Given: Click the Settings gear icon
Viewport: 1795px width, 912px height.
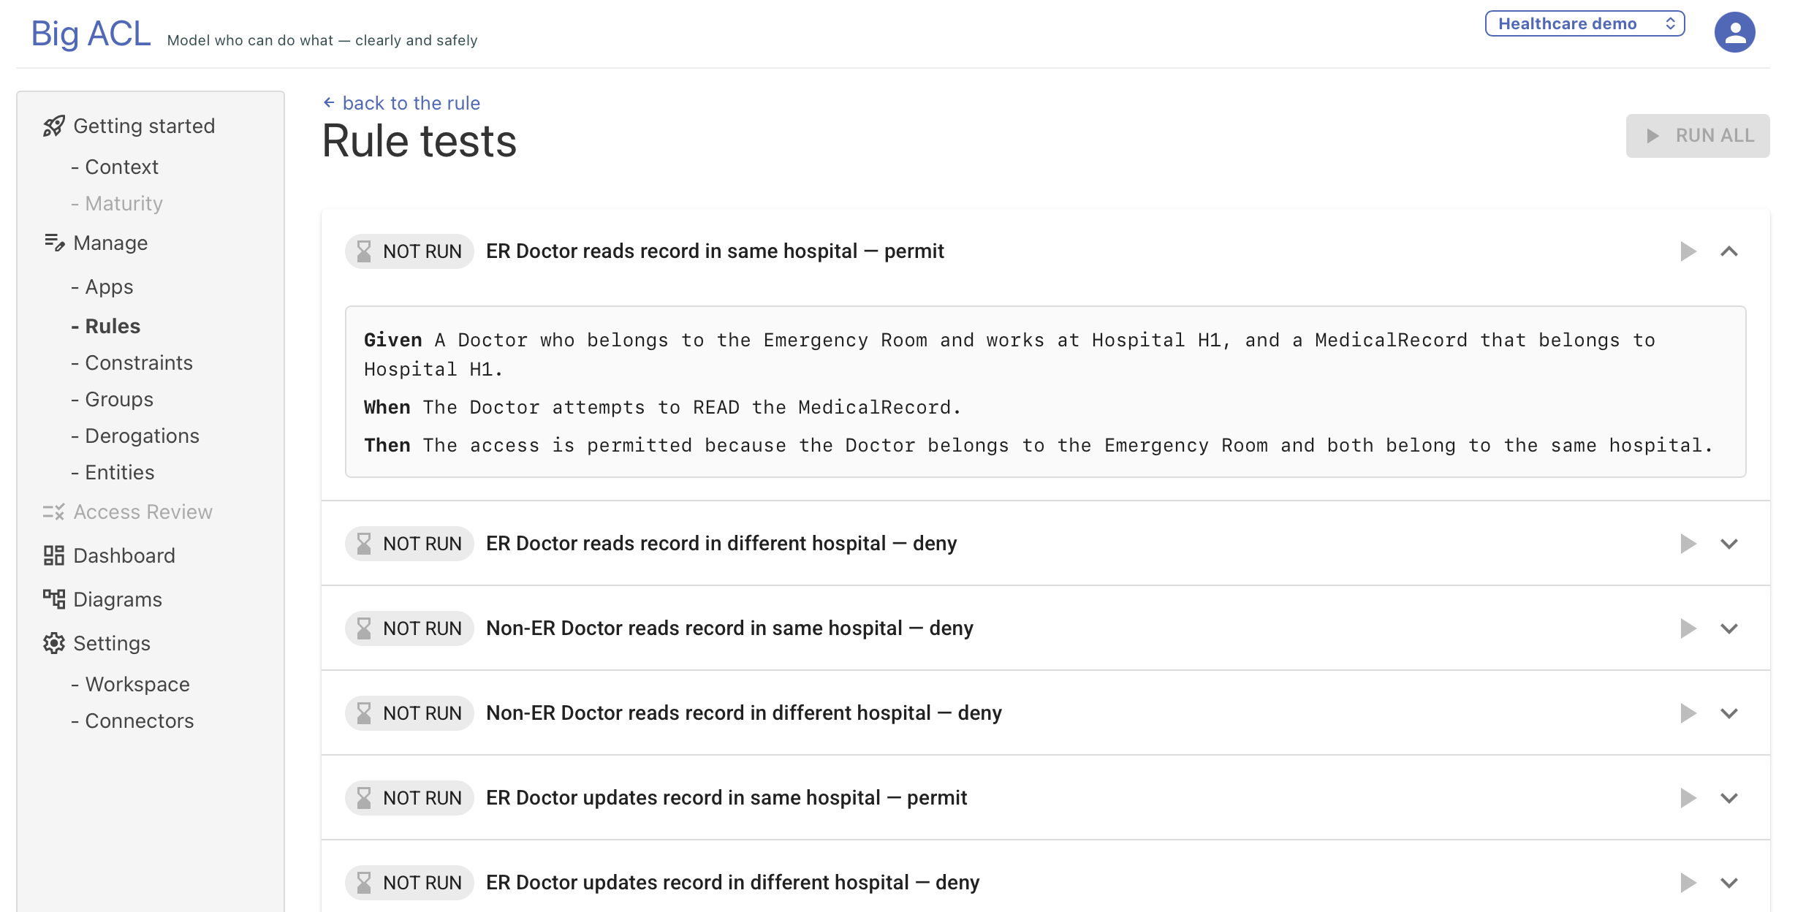Looking at the screenshot, I should 54,643.
